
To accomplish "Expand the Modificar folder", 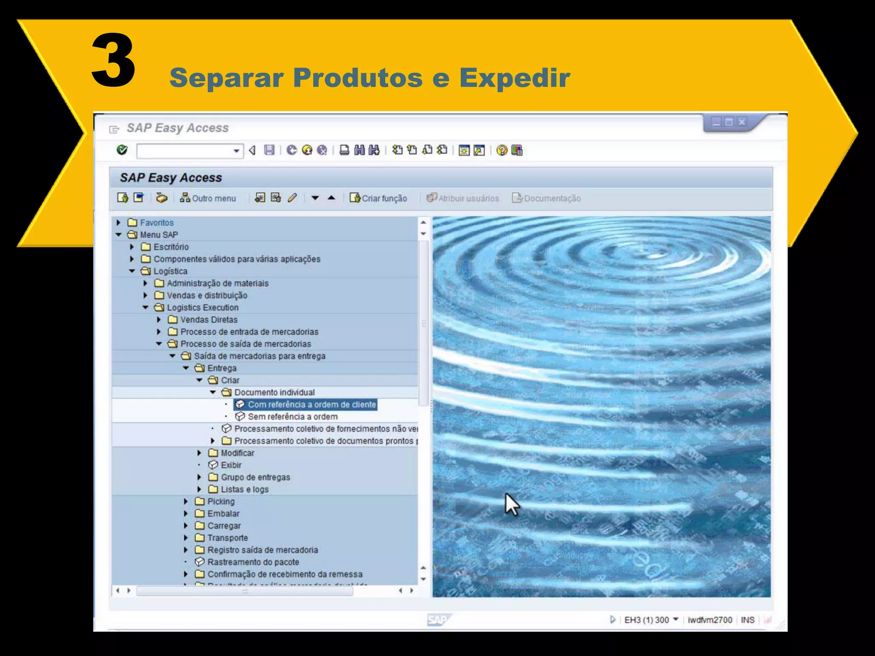I will coord(199,453).
